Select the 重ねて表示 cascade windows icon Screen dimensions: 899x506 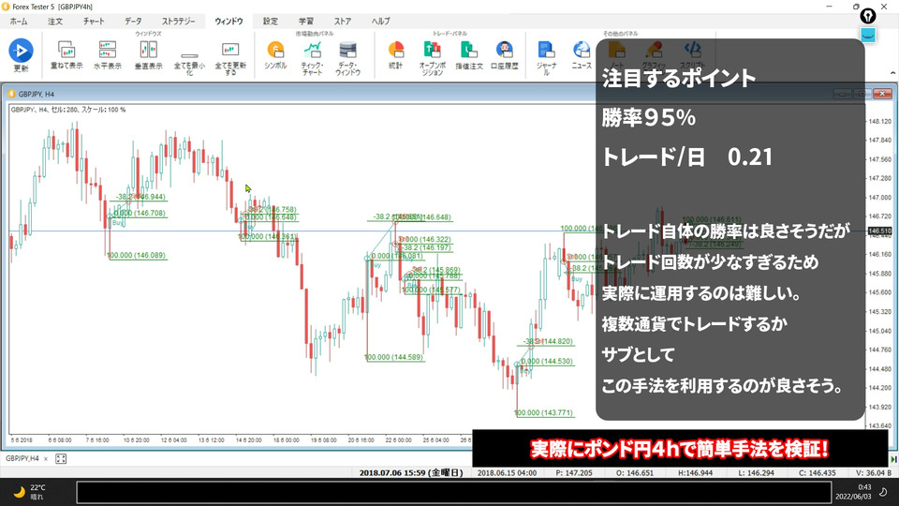[66, 50]
